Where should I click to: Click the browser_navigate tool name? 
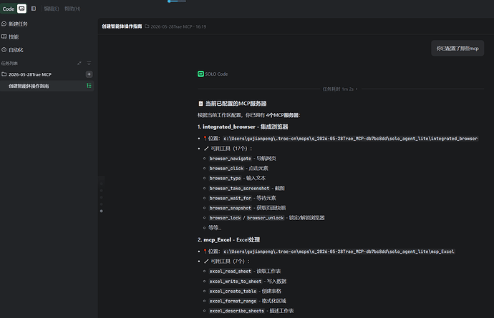point(231,159)
